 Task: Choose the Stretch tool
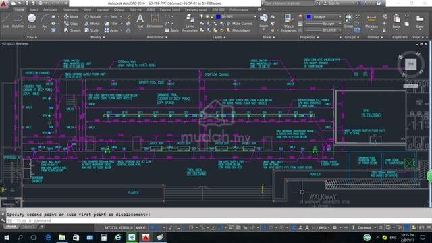coord(72,30)
